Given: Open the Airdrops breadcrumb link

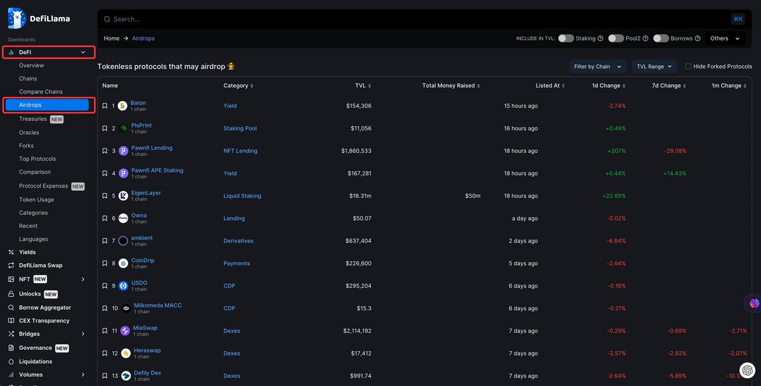Looking at the screenshot, I should point(143,39).
